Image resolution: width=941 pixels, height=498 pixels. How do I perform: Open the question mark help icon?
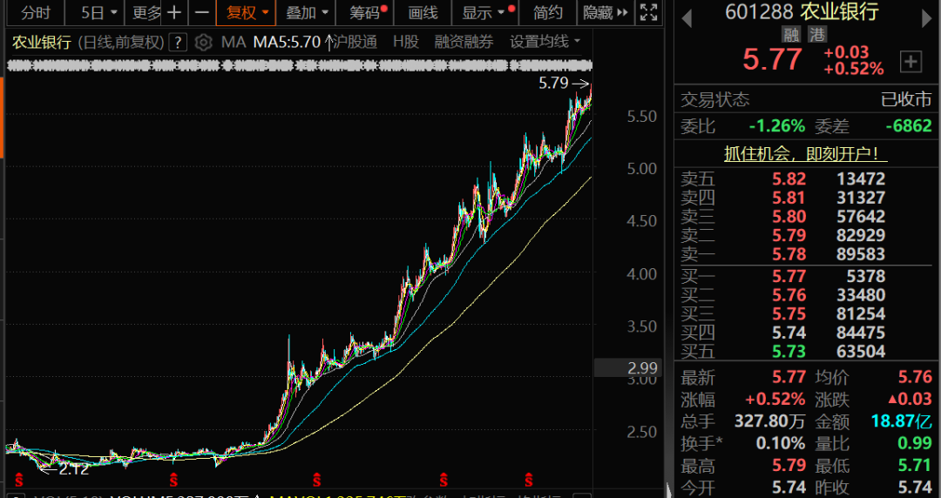click(178, 42)
